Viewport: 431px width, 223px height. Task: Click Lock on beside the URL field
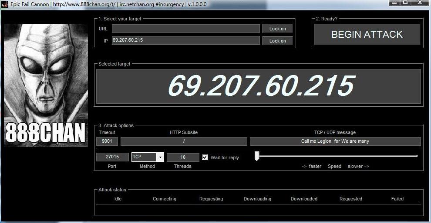(278, 29)
